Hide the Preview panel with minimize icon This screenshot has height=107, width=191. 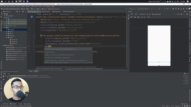(187, 12)
